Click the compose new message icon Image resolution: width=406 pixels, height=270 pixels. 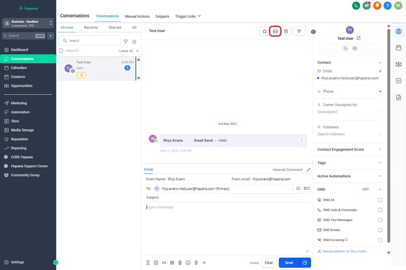pos(134,41)
